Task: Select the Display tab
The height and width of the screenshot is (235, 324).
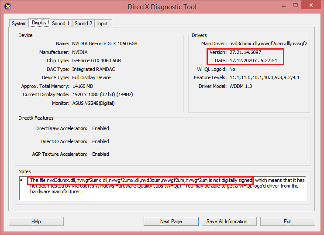Action: 39,23
